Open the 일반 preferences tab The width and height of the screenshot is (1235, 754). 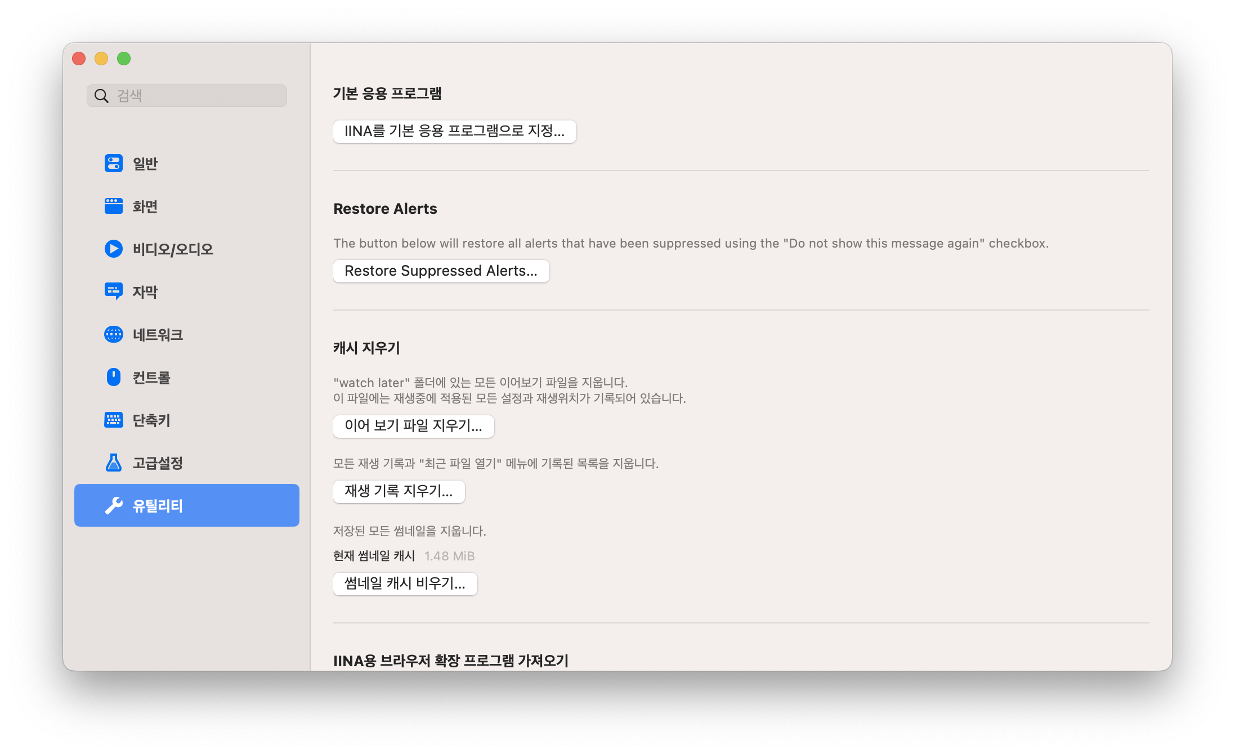(145, 164)
